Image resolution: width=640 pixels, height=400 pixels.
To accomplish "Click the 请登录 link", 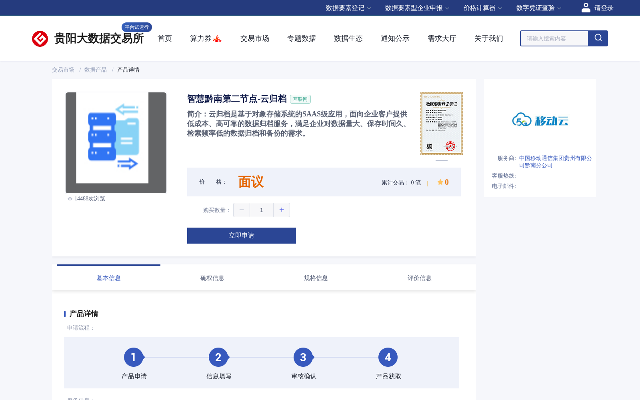I will pyautogui.click(x=604, y=8).
